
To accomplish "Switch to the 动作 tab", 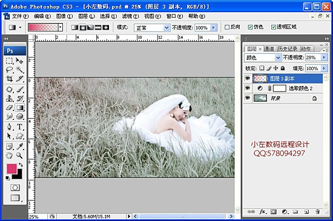I will click(x=306, y=49).
